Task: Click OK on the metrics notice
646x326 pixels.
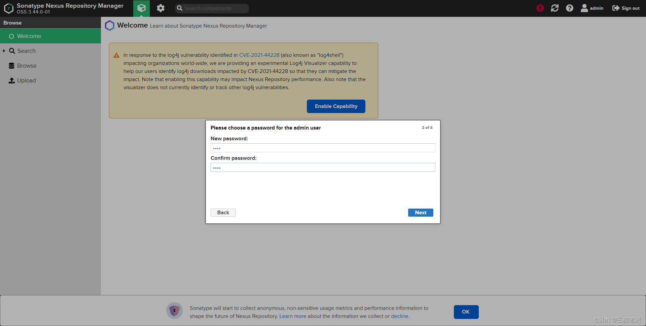Action: click(x=466, y=312)
